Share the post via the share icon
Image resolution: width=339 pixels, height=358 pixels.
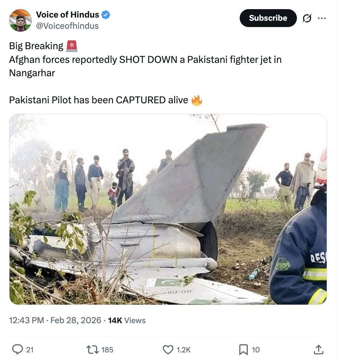coord(318,349)
